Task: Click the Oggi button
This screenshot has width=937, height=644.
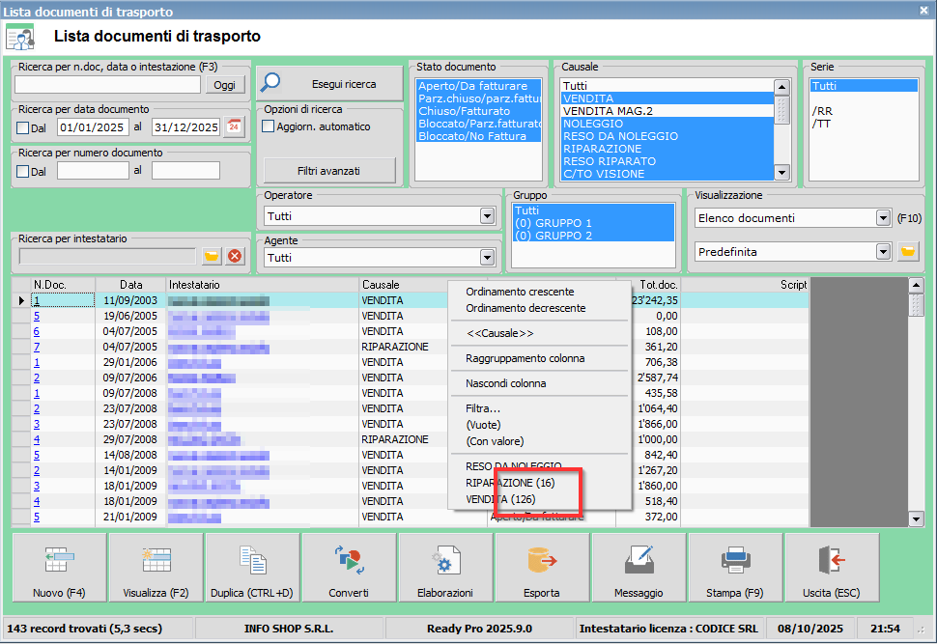Action: (x=224, y=85)
